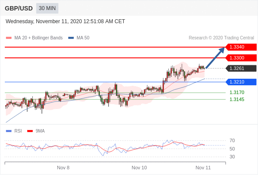Click the Nov 8 date axis label
Image resolution: width=258 pixels, height=175 pixels.
pyautogui.click(x=63, y=168)
